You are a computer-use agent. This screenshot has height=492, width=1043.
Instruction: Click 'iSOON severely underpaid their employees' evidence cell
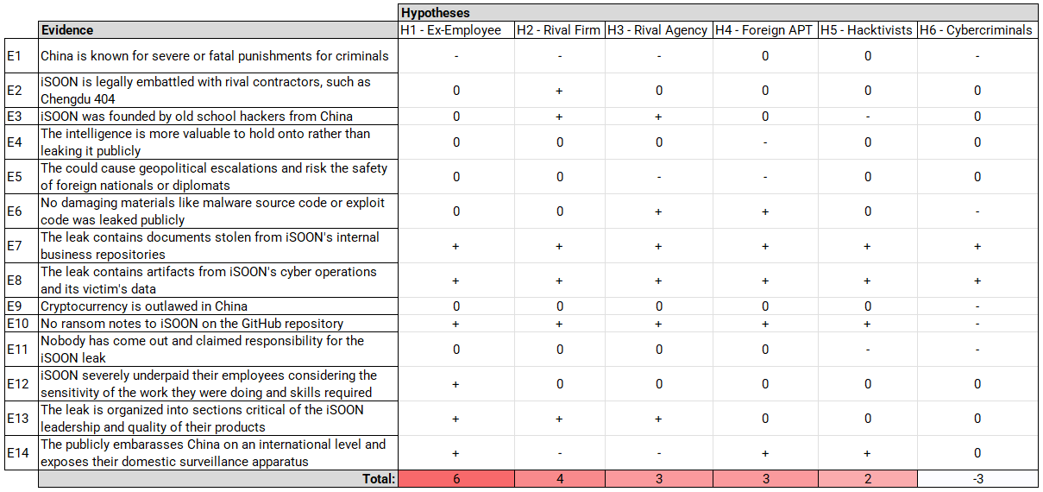(218, 384)
